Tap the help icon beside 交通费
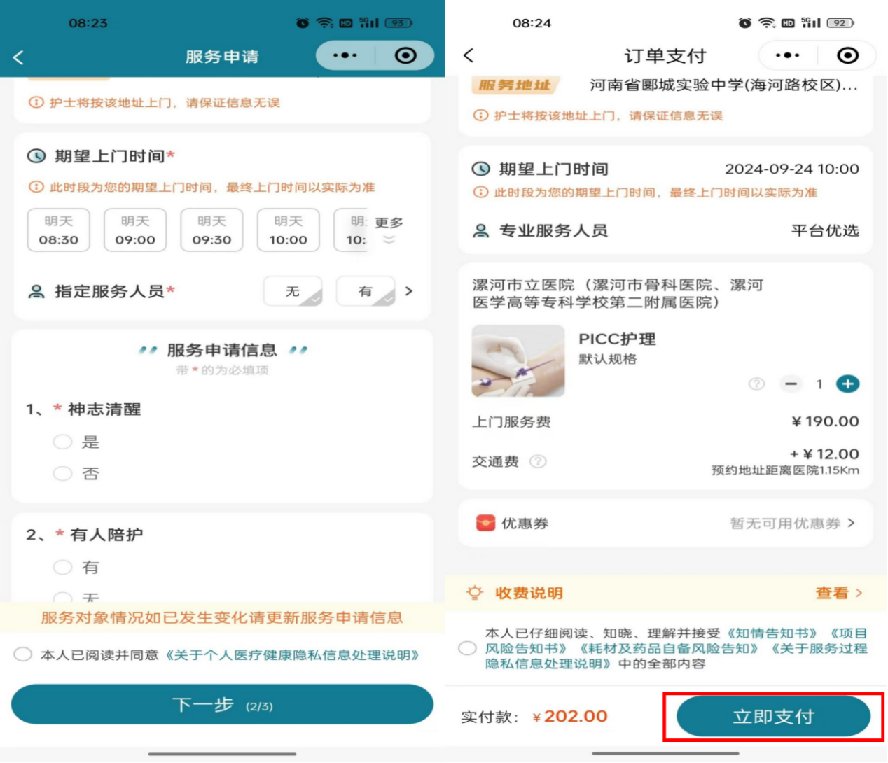Screen dimensions: 888x763 (538, 461)
